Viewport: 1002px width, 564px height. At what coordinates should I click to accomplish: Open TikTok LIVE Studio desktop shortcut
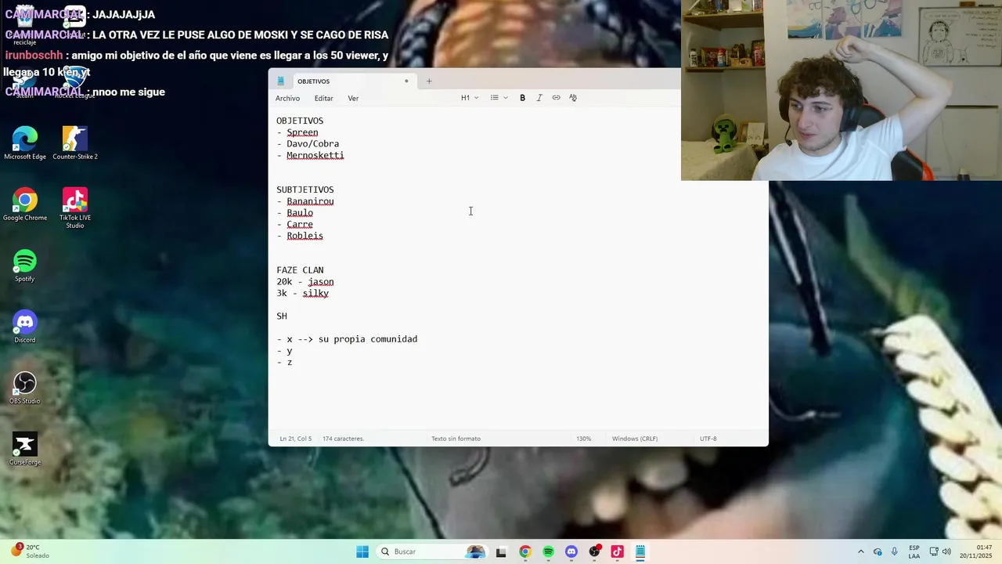tap(75, 208)
